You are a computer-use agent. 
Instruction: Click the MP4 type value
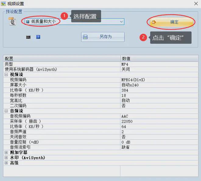click(125, 64)
